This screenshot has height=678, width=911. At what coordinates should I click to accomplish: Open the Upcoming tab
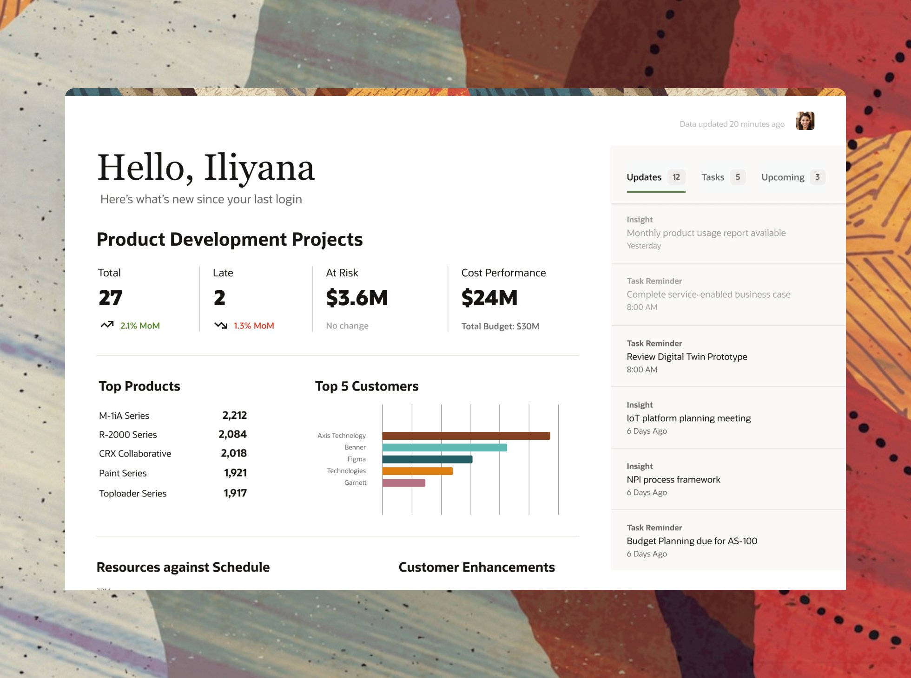coord(783,177)
